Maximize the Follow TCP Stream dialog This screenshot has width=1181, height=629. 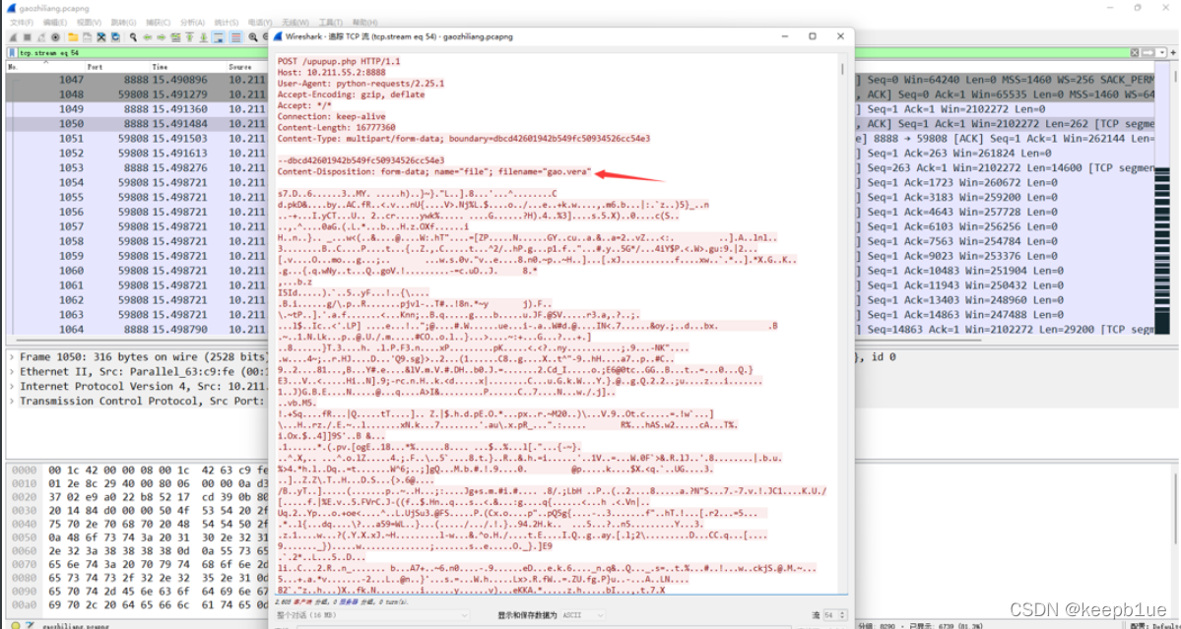coord(813,36)
